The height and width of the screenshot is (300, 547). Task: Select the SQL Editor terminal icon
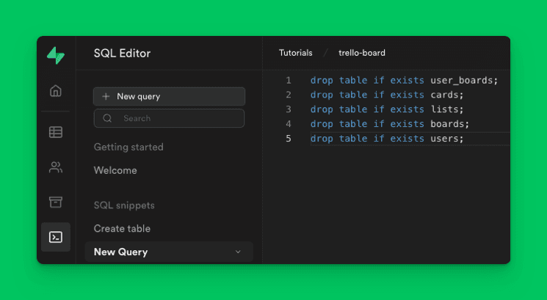tap(56, 237)
